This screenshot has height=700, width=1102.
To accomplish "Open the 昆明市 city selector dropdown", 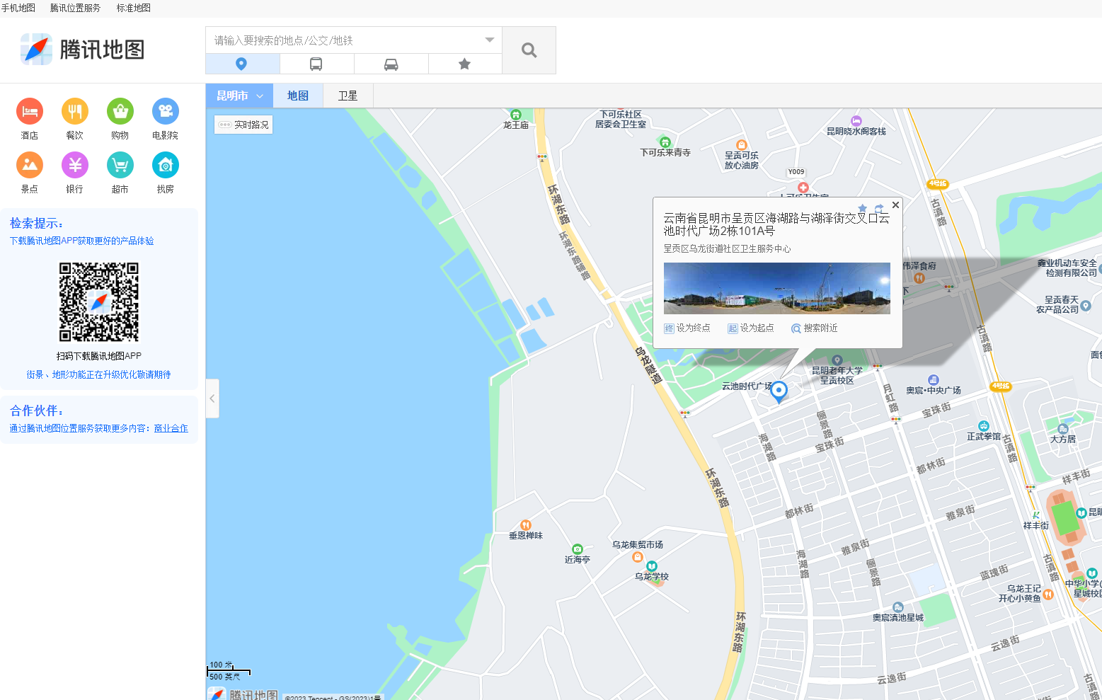I will click(x=239, y=96).
